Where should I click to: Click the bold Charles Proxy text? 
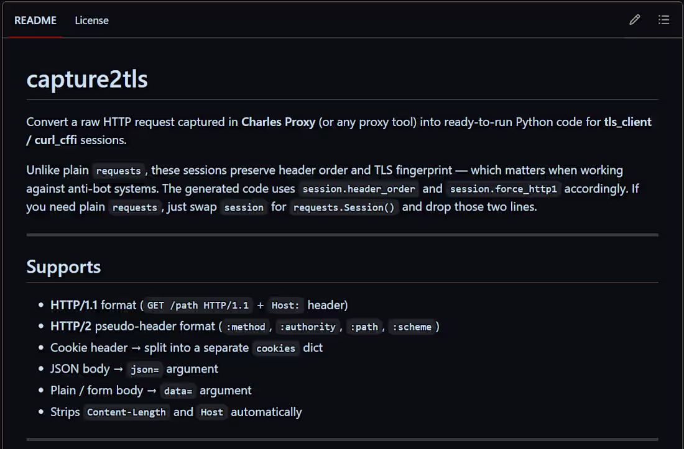click(279, 122)
